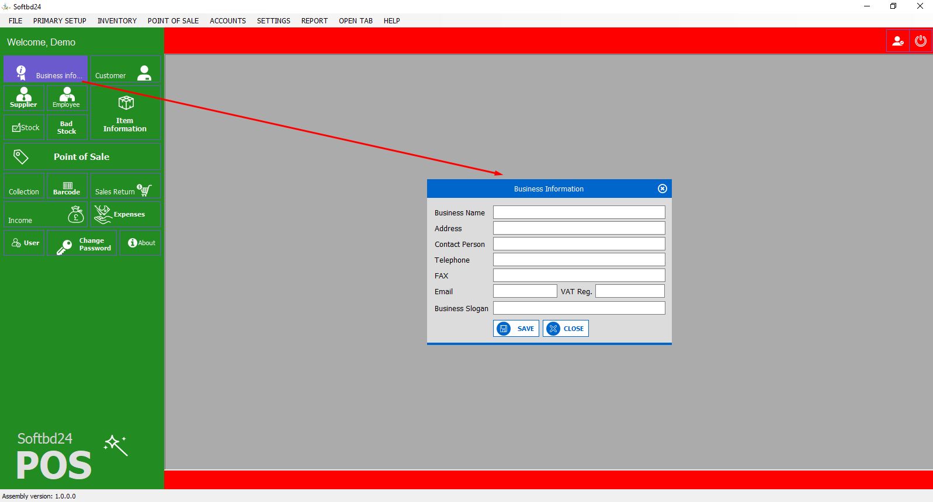Focus the Business Name input field
The height and width of the screenshot is (502, 933).
pyautogui.click(x=579, y=212)
